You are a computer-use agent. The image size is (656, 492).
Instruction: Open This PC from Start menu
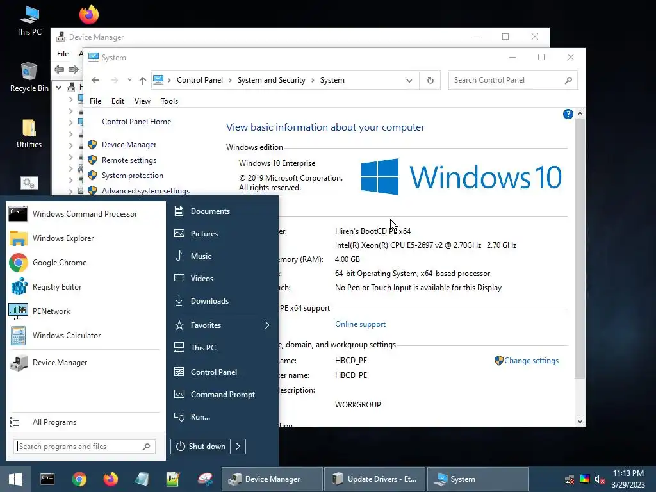[x=222, y=348]
